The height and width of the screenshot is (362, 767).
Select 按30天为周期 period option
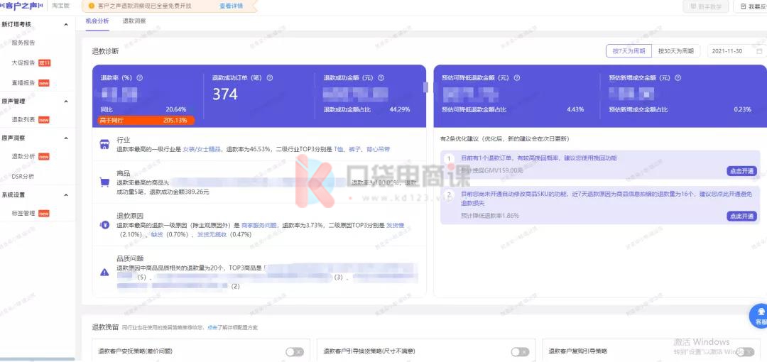coord(675,51)
